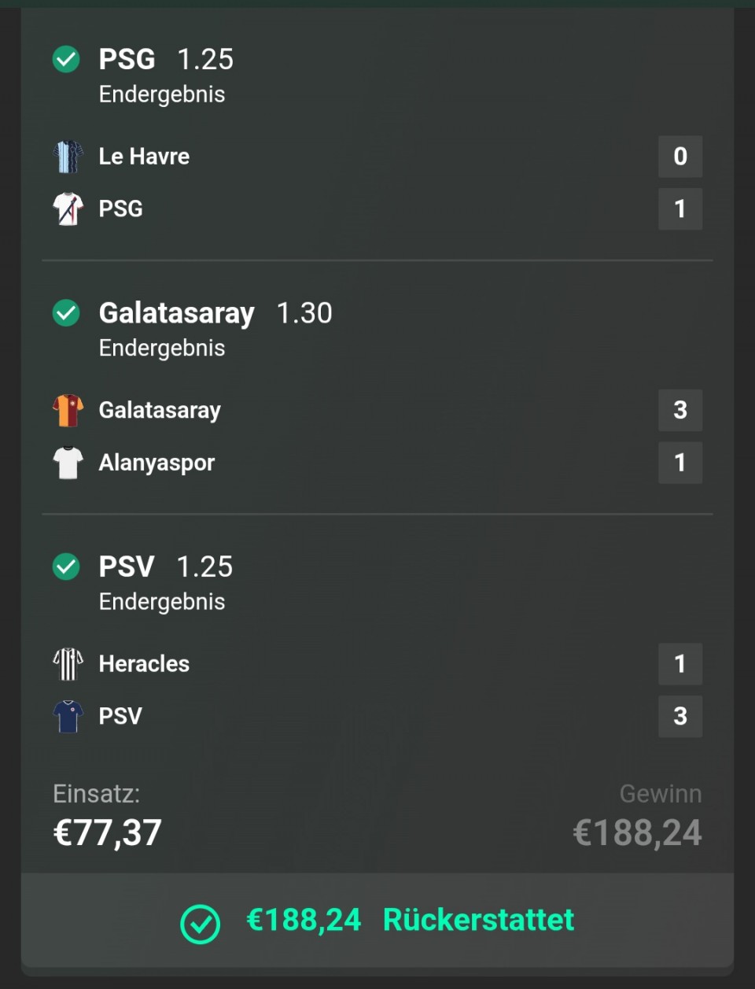Select the PSV 1.25 selection heading

(165, 566)
